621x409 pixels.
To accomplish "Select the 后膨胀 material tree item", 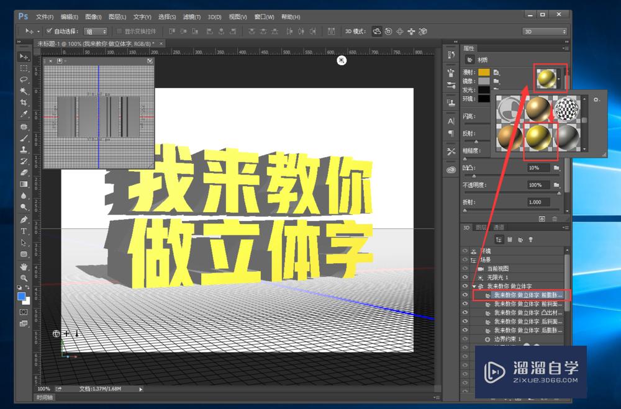I will 528,330.
